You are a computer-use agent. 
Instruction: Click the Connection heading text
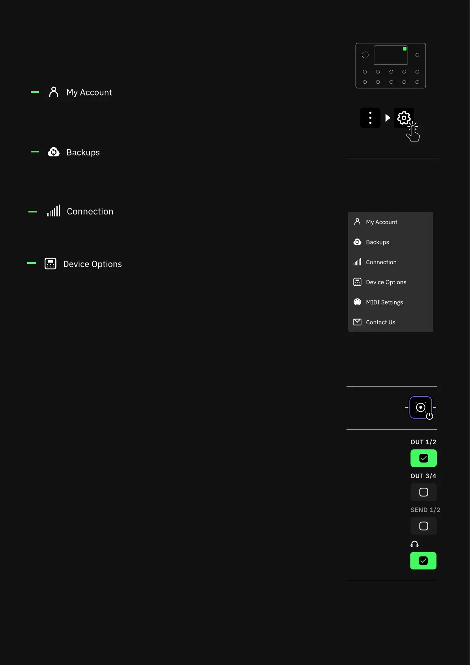[x=90, y=211]
